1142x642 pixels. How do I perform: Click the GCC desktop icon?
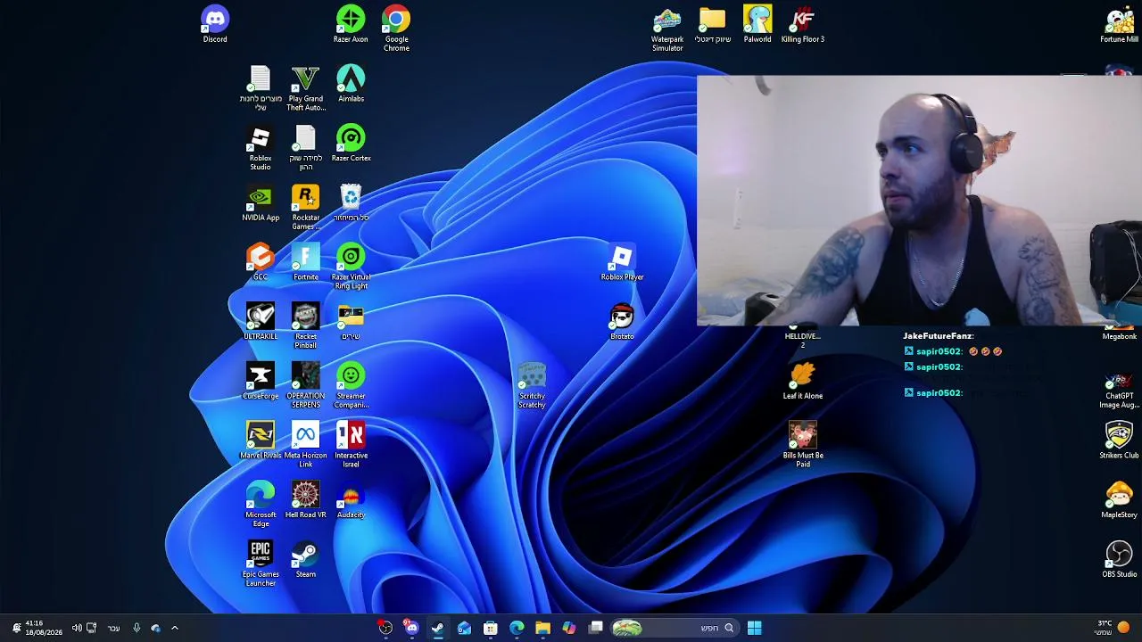261,262
